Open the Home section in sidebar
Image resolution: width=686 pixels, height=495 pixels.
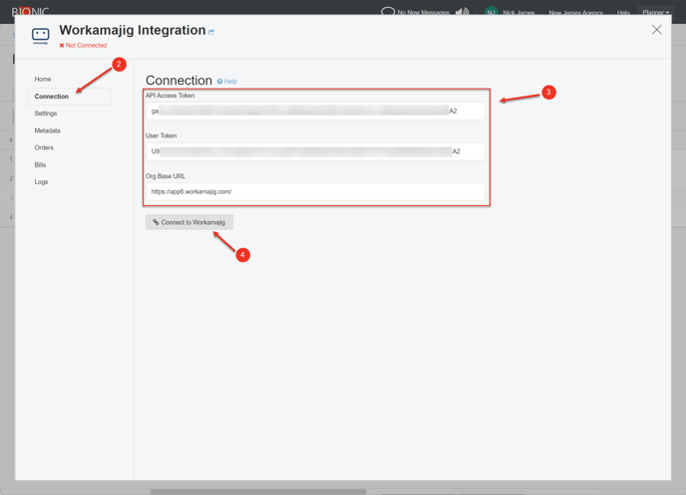click(x=43, y=79)
